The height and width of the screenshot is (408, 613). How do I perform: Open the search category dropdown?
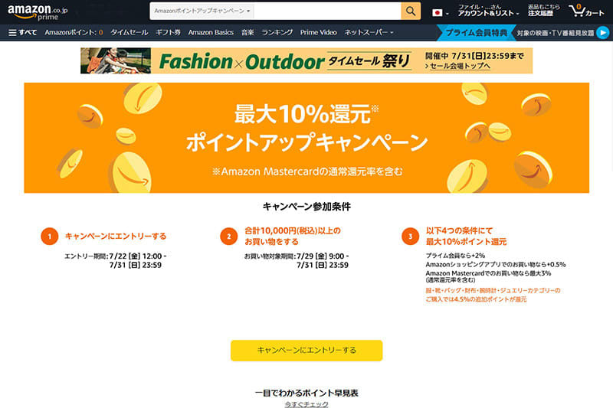[202, 11]
